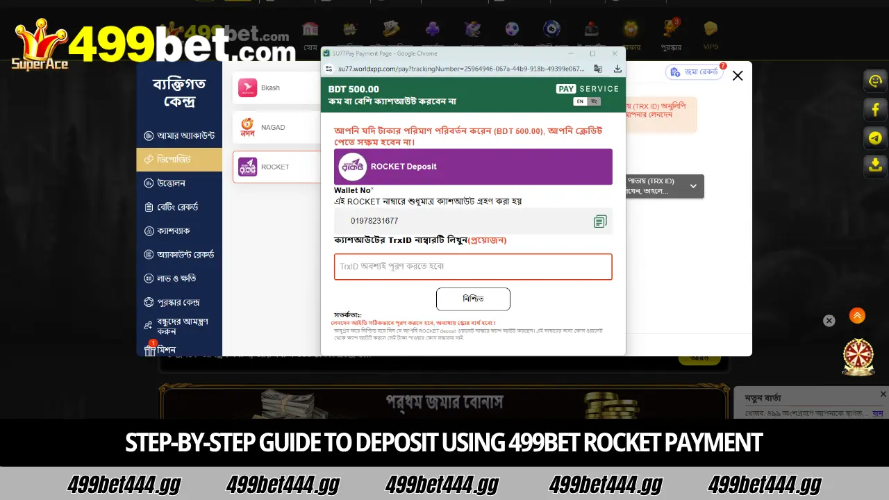Expand the TRX ID help dropdown
The width and height of the screenshot is (889, 500).
[693, 186]
